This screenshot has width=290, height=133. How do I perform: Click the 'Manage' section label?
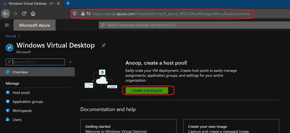(x=12, y=83)
